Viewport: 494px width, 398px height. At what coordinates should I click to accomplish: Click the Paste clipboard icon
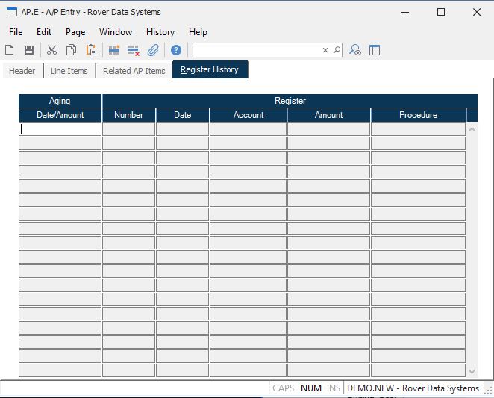tap(91, 50)
